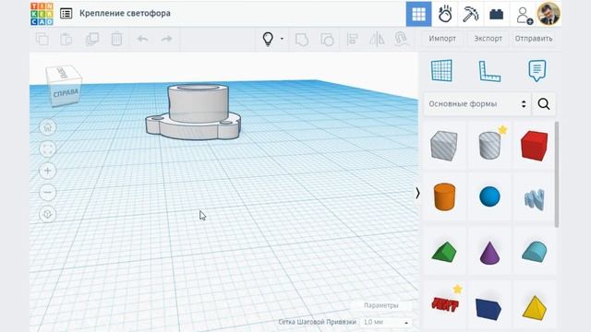Open the Основные формы shapes dropdown
Image resolution: width=591 pixels, height=332 pixels.
pos(476,104)
